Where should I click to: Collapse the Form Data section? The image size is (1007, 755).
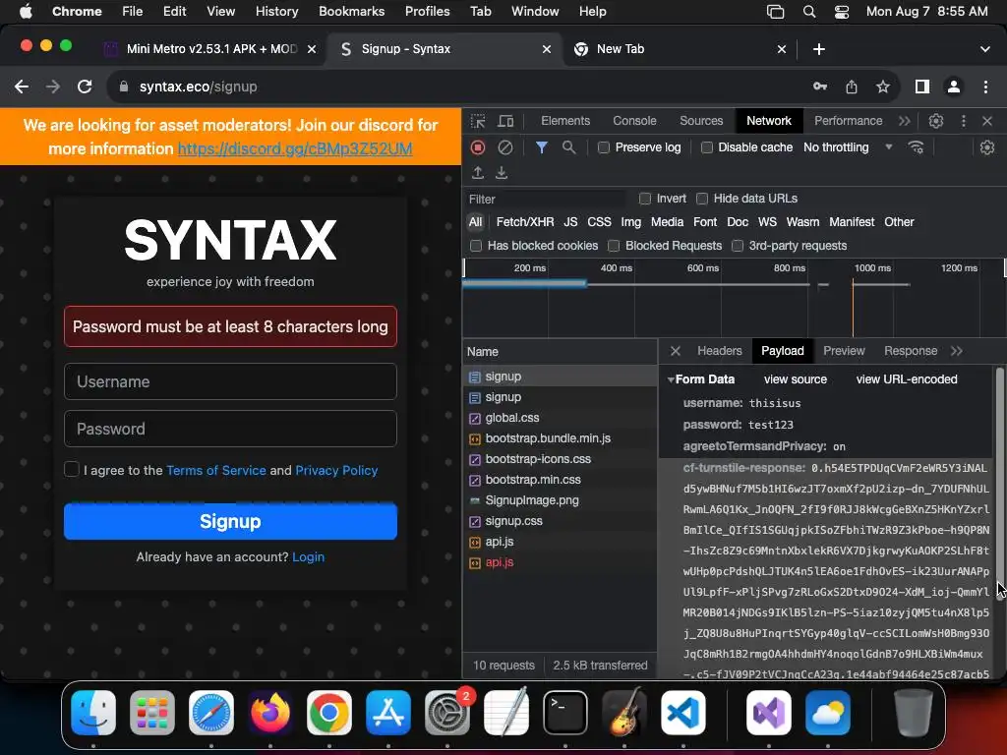pos(671,379)
